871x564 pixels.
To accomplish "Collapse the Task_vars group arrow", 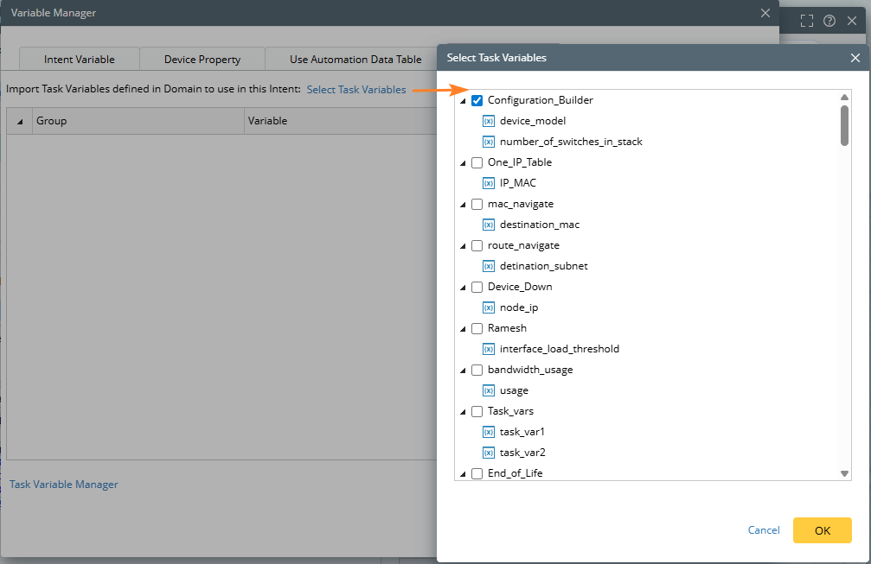I will (464, 412).
